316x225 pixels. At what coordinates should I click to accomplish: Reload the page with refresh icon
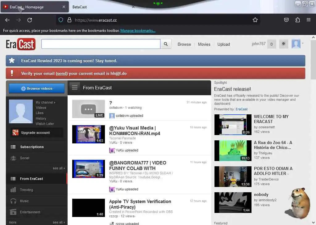click(x=30, y=20)
